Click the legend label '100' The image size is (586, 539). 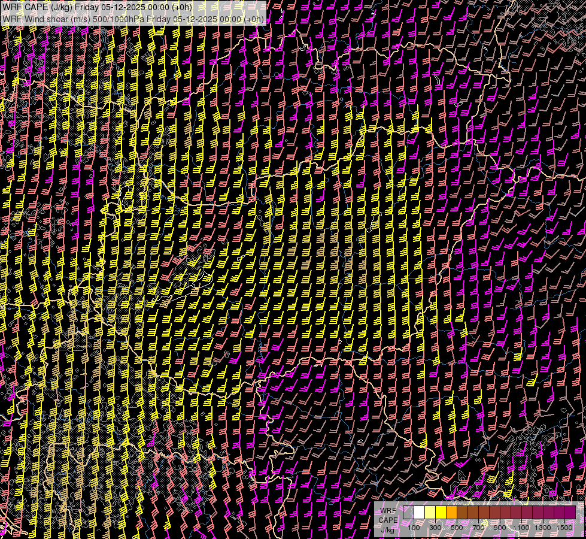414,528
